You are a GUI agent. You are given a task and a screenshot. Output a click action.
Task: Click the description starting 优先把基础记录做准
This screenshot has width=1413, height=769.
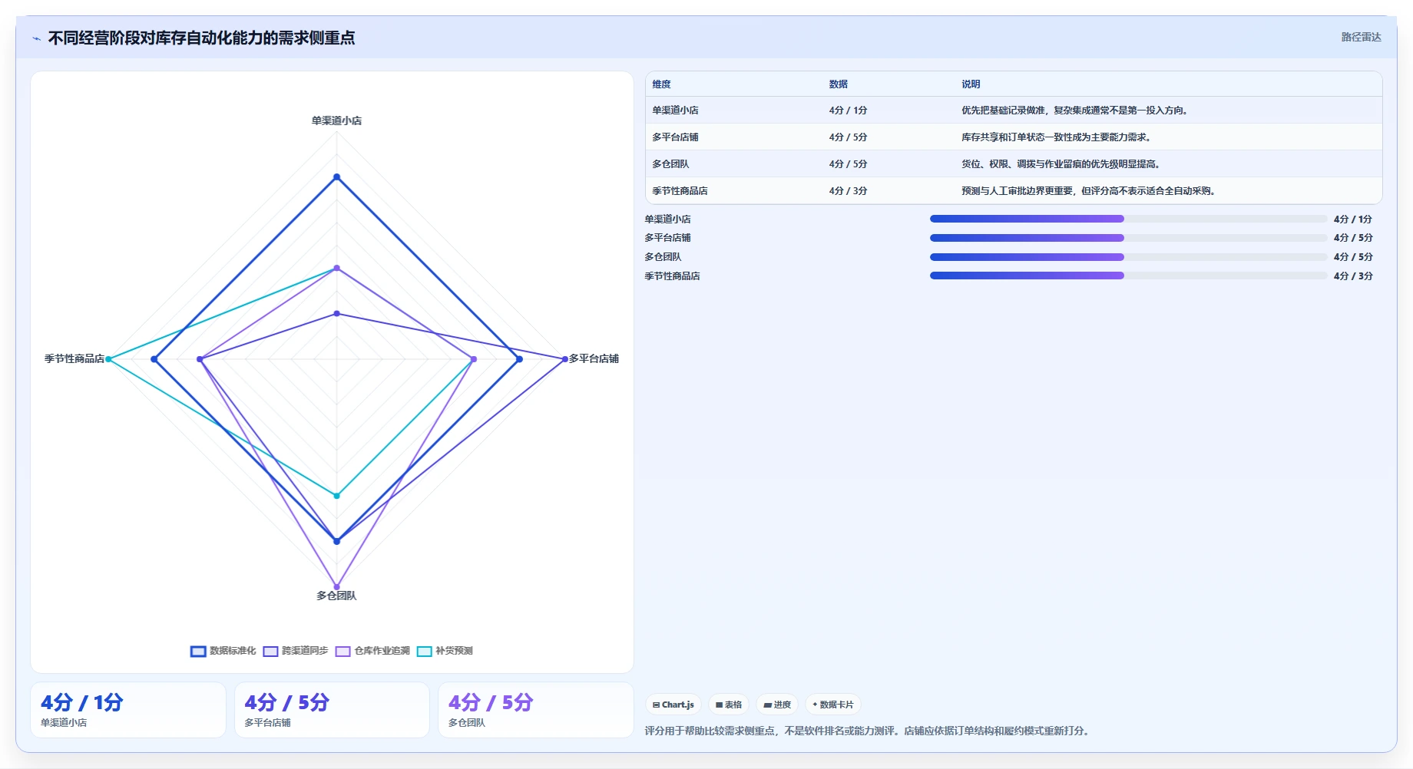(1075, 111)
